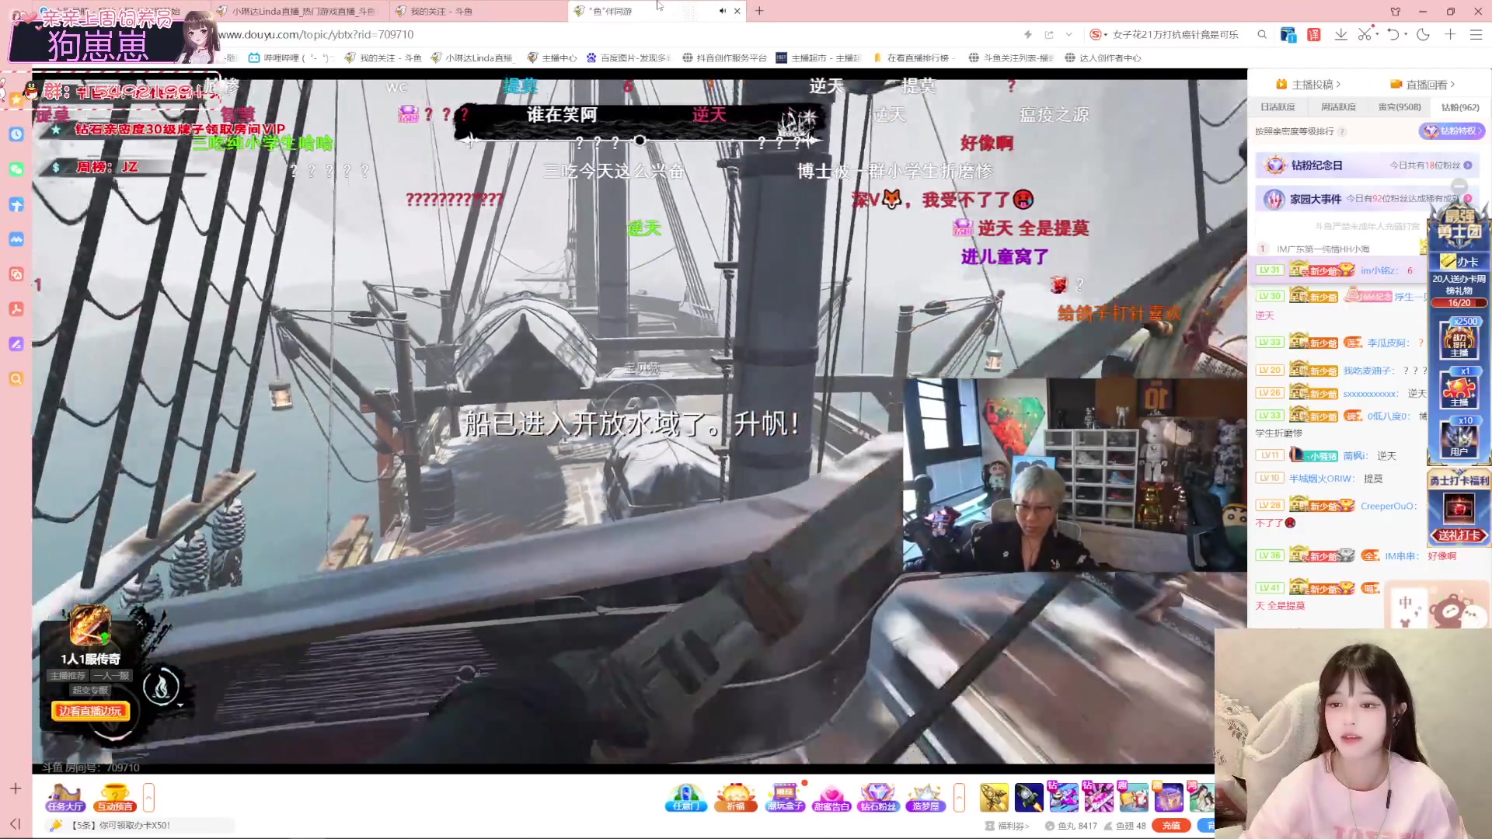Viewport: 1492px width, 839px height.
Task: Open the Sogou search engine selector dropdown
Action: pos(1098,35)
